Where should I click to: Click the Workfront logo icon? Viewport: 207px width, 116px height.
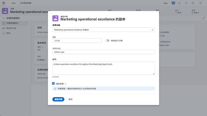(x=4, y=3)
